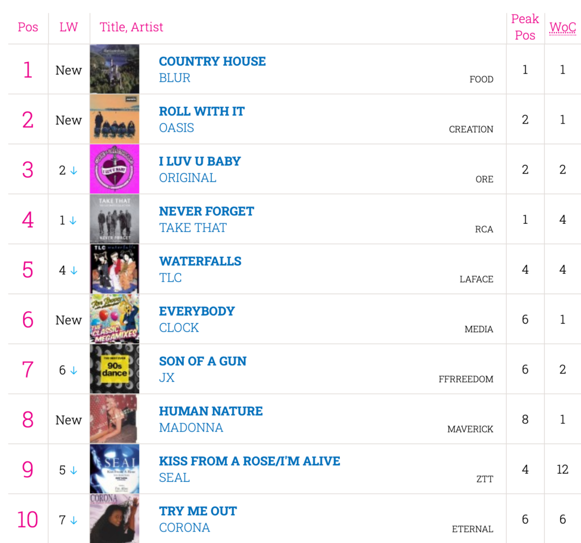Go to the Oasis artist page
This screenshot has width=581, height=543.
[x=176, y=128]
